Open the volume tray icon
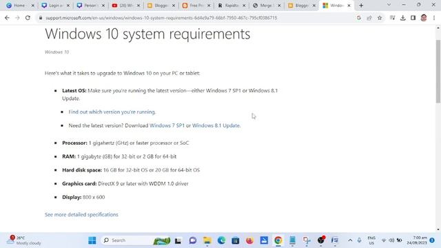 point(391,240)
